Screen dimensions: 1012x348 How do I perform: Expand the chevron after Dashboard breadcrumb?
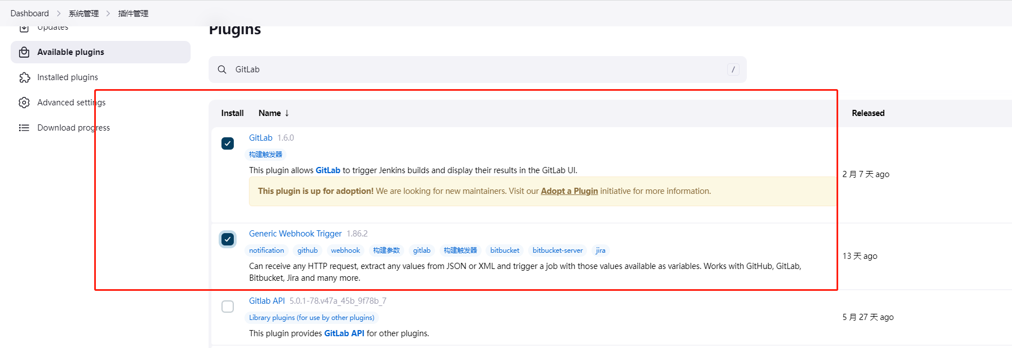coord(59,13)
